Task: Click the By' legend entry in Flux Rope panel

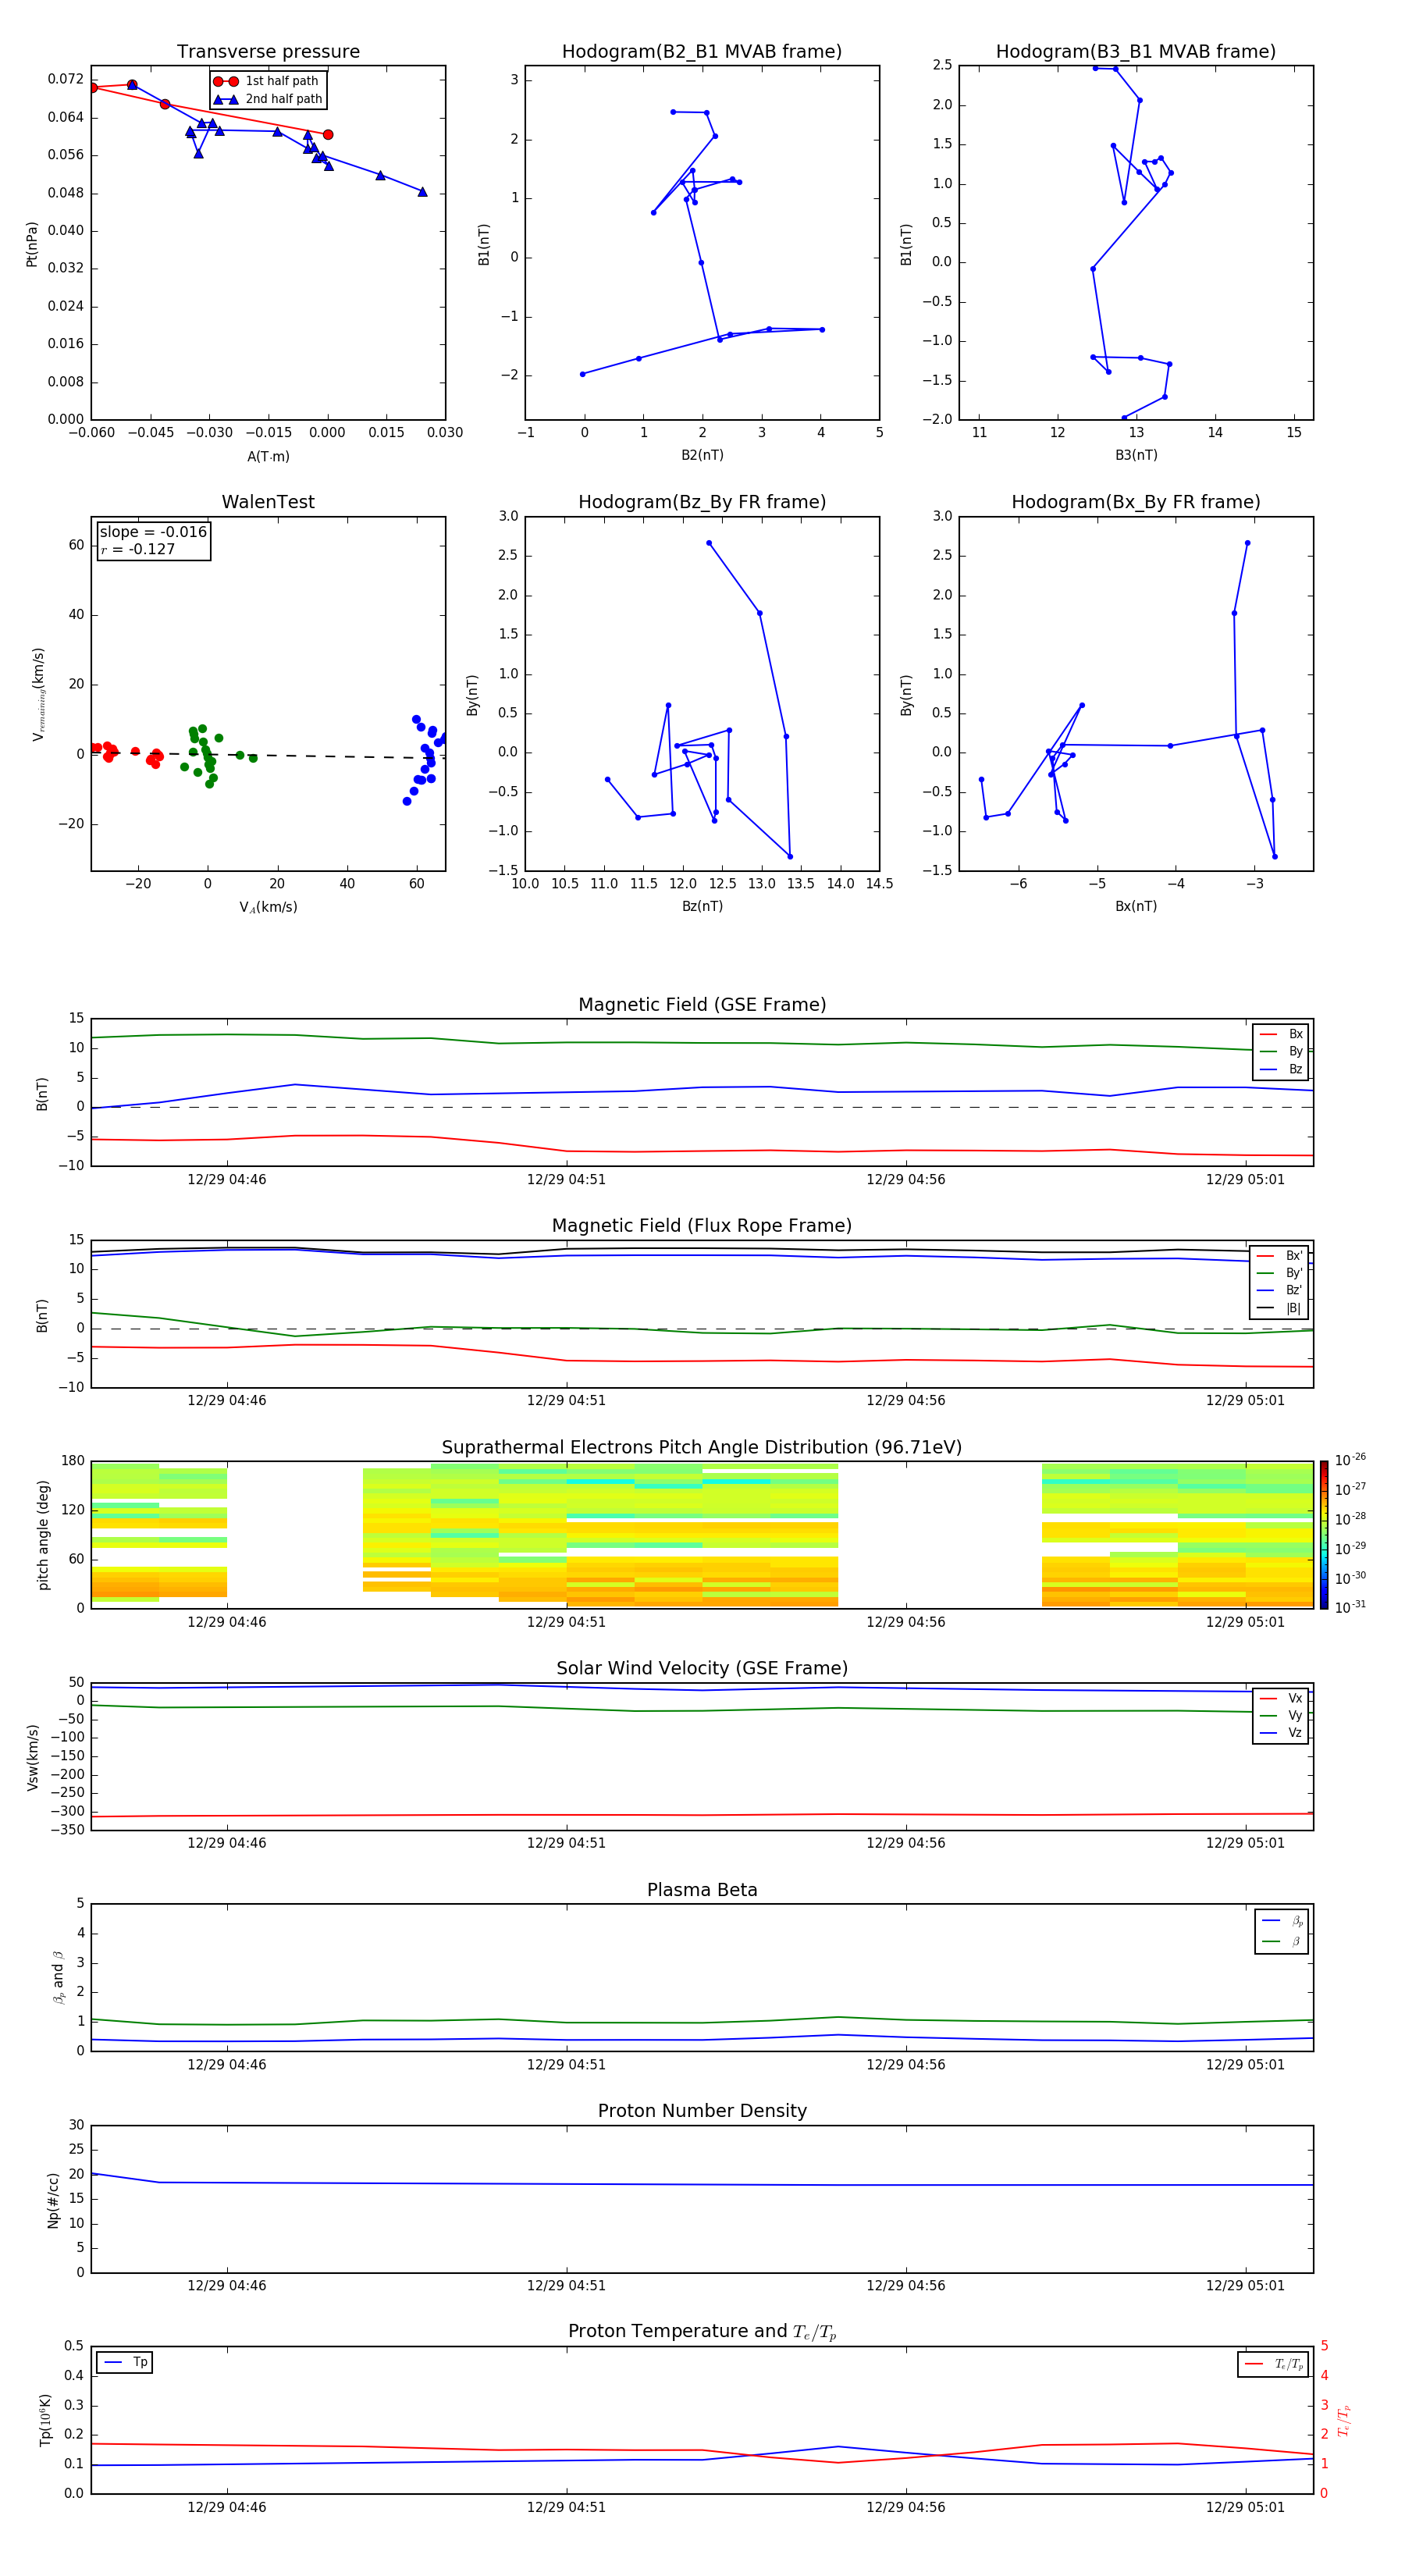Action: pyautogui.click(x=1280, y=1273)
